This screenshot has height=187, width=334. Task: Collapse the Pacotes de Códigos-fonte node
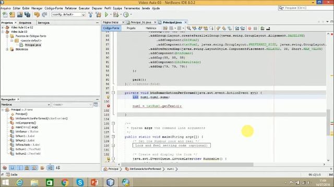tap(7, 36)
